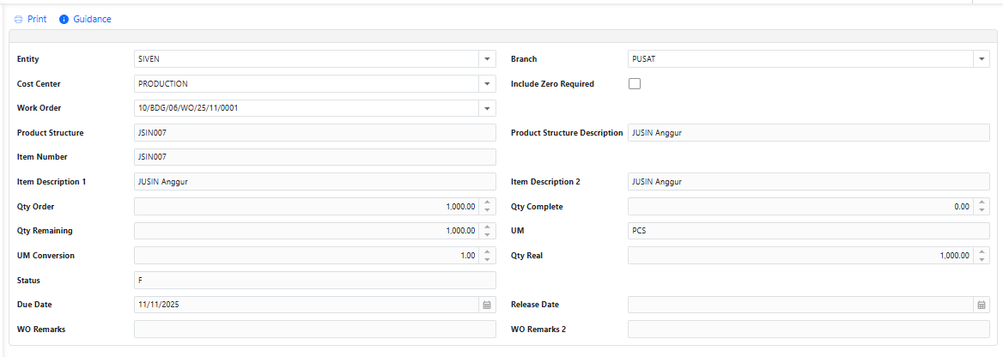Increase Qty Real with up spinner

click(x=982, y=252)
